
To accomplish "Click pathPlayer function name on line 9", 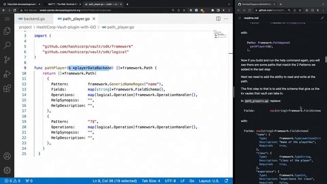I will point(56,68).
